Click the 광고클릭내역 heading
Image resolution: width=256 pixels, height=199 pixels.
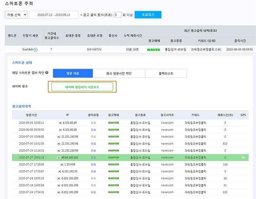22,106
